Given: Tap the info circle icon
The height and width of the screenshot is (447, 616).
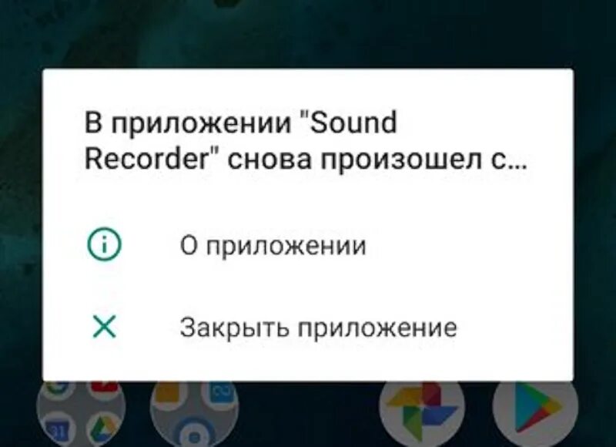Looking at the screenshot, I should point(104,244).
